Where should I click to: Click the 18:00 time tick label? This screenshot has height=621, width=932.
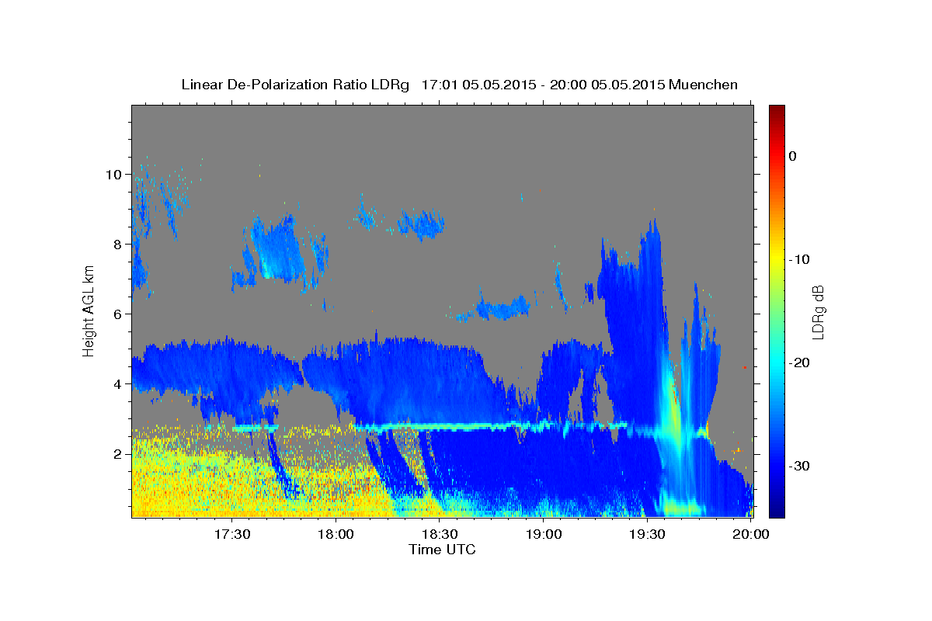(x=336, y=534)
